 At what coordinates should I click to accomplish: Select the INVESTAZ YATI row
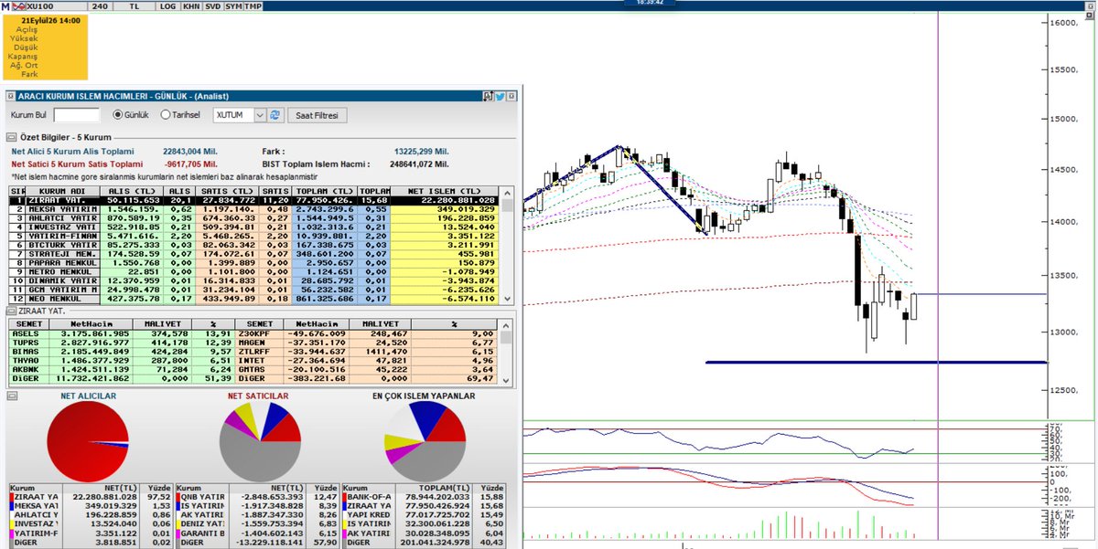(x=253, y=228)
